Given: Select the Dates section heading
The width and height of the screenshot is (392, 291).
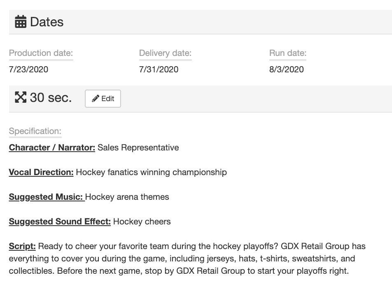Looking at the screenshot, I should click(x=47, y=22).
